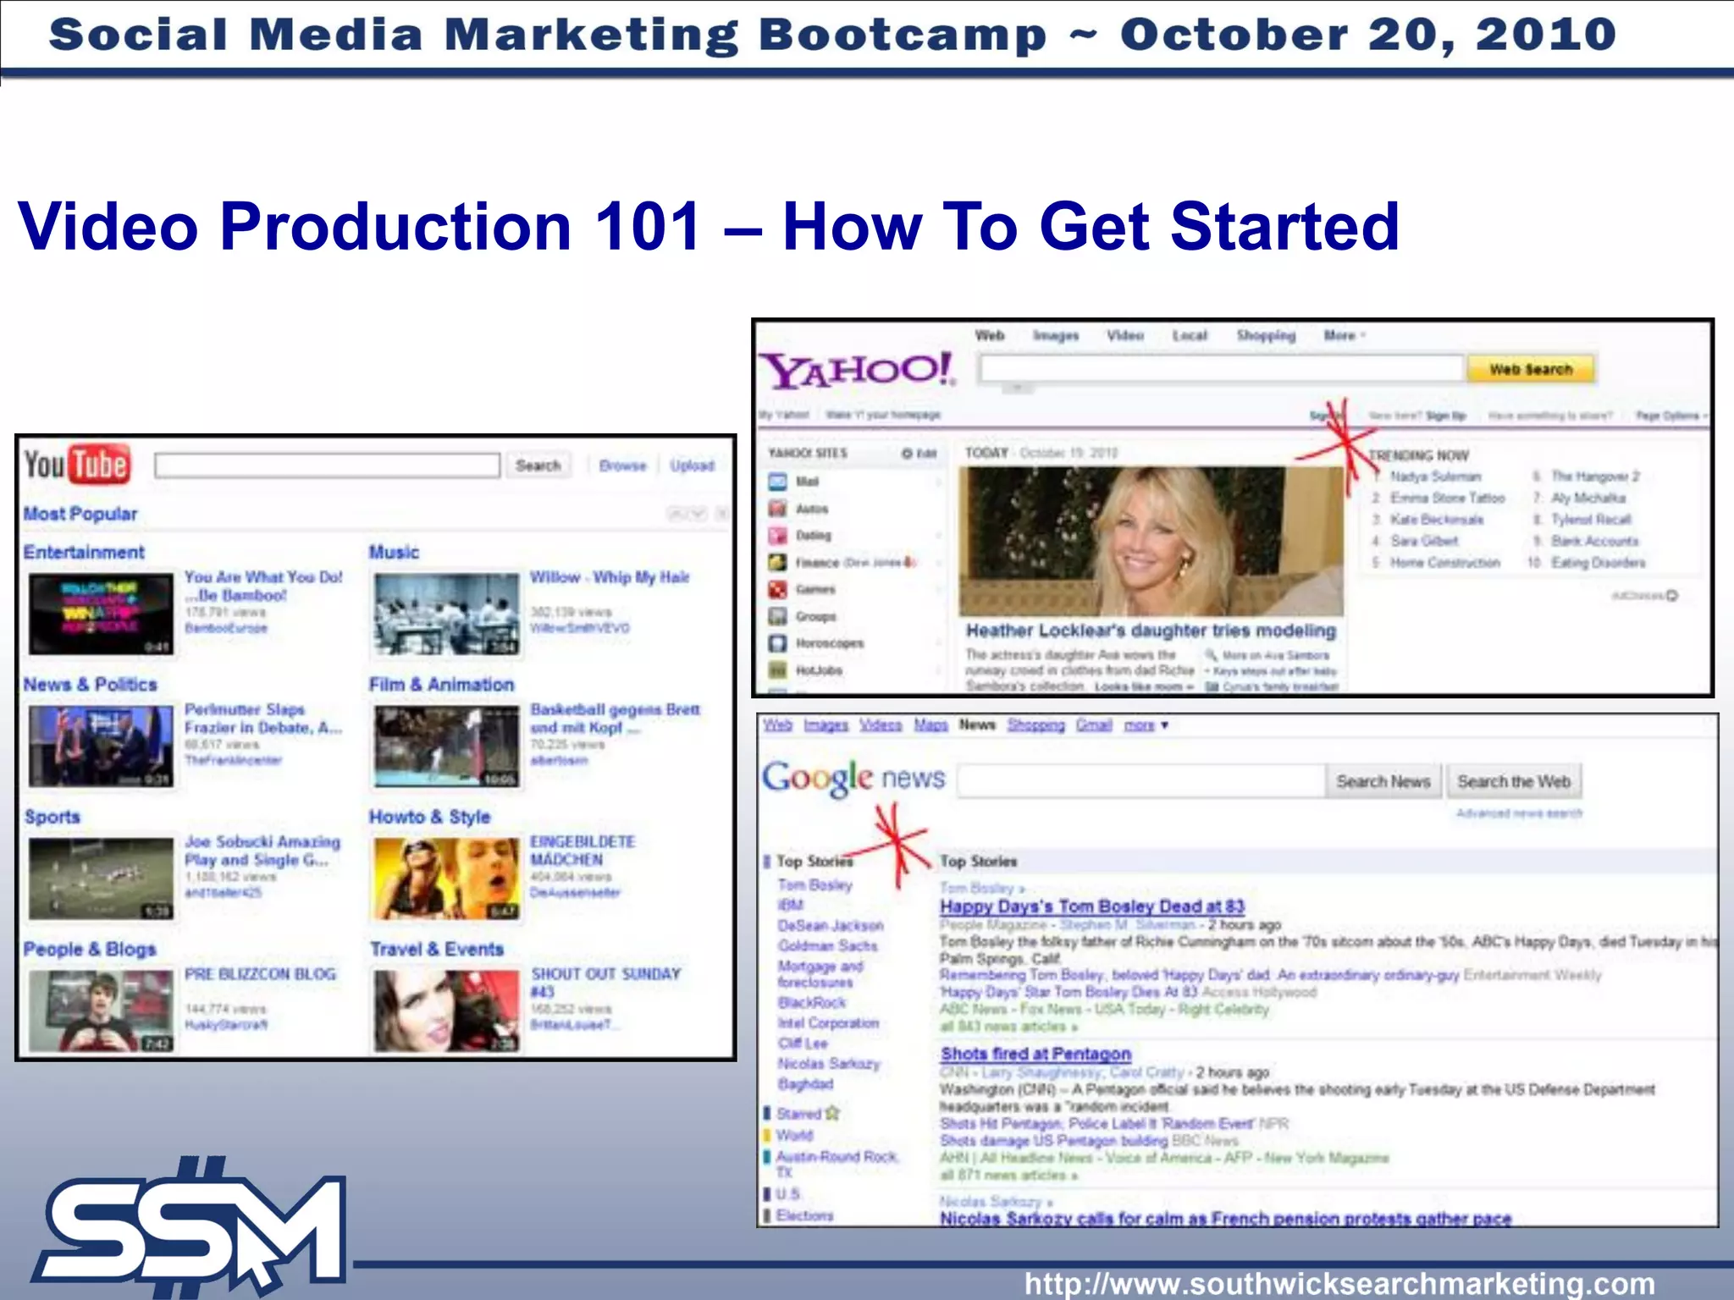Viewport: 1734px width, 1300px height.
Task: Click the Yahoo Sites Edit gear icon
Action: (x=907, y=454)
